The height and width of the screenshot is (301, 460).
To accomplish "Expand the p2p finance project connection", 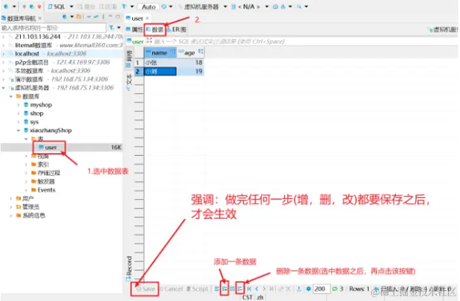I will pos(3,62).
